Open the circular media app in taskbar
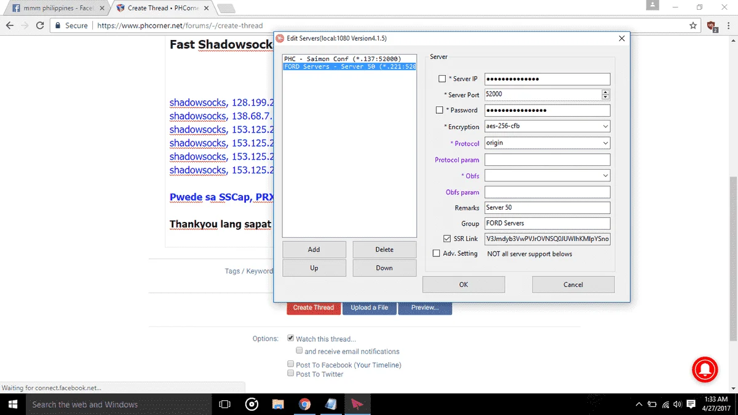Image resolution: width=738 pixels, height=415 pixels. point(252,404)
